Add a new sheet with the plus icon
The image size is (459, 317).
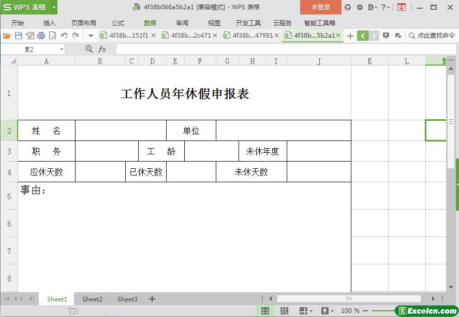tap(152, 299)
